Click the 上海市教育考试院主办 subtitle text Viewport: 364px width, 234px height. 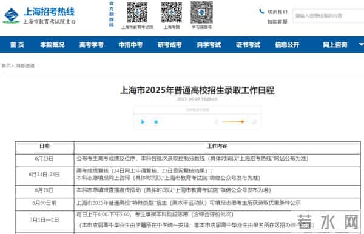point(49,22)
